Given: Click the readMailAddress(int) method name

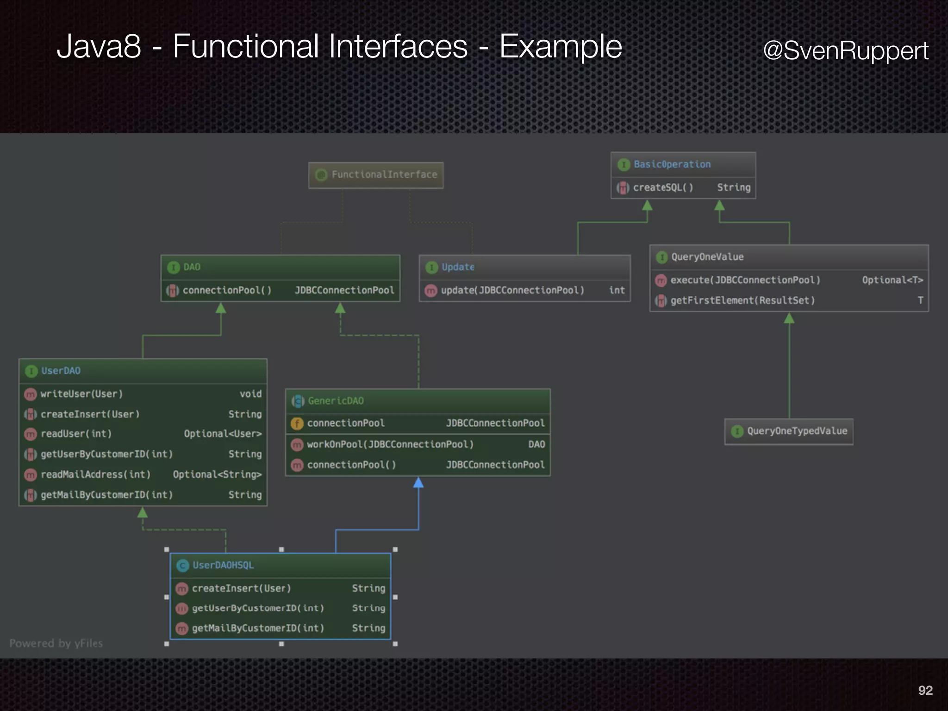Looking at the screenshot, I should tap(95, 474).
